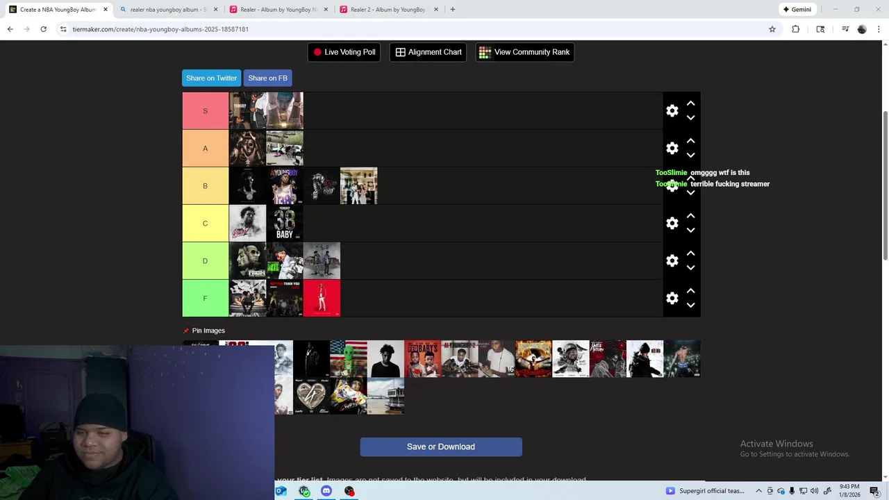889x500 pixels.
Task: Select the red album cover in F tier
Action: pyautogui.click(x=322, y=299)
